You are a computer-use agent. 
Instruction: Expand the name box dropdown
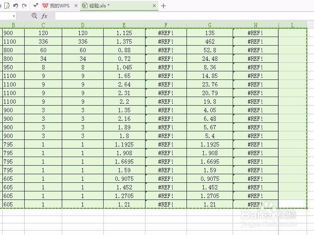coord(14,16)
